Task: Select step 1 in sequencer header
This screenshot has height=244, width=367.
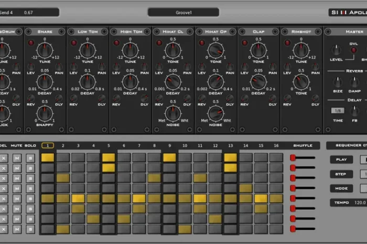Action: (48, 145)
